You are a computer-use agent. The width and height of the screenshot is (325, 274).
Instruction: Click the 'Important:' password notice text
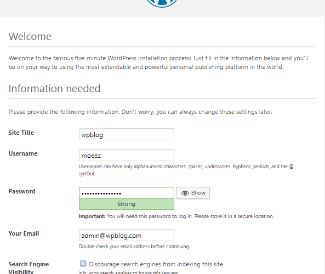[x=176, y=216]
